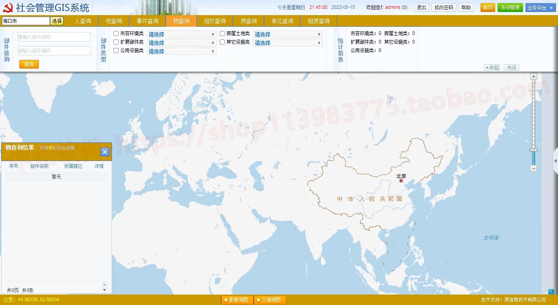The height and width of the screenshot is (305, 558).
Task: Click the map zoom slider handle
Action: coord(534,150)
